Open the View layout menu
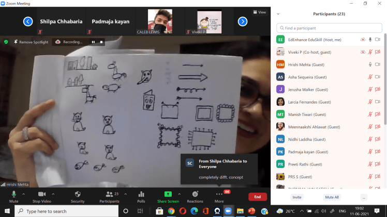This screenshot has width=387, height=217. click(x=259, y=12)
